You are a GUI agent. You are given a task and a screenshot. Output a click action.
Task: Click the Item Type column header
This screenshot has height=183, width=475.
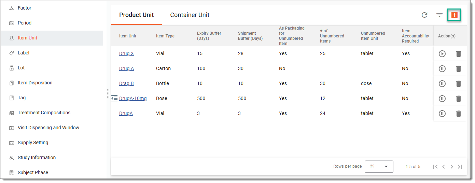click(165, 36)
